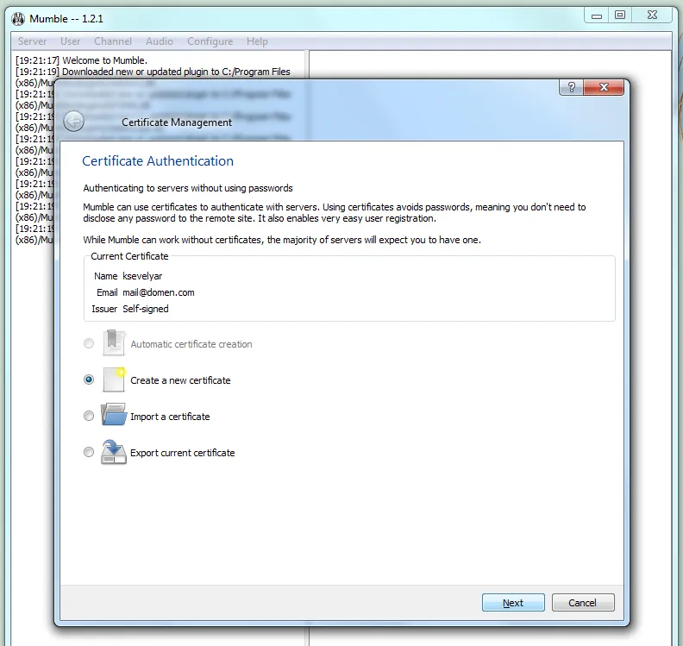683x646 pixels.
Task: Click the Import a certificate folder icon
Action: (114, 415)
